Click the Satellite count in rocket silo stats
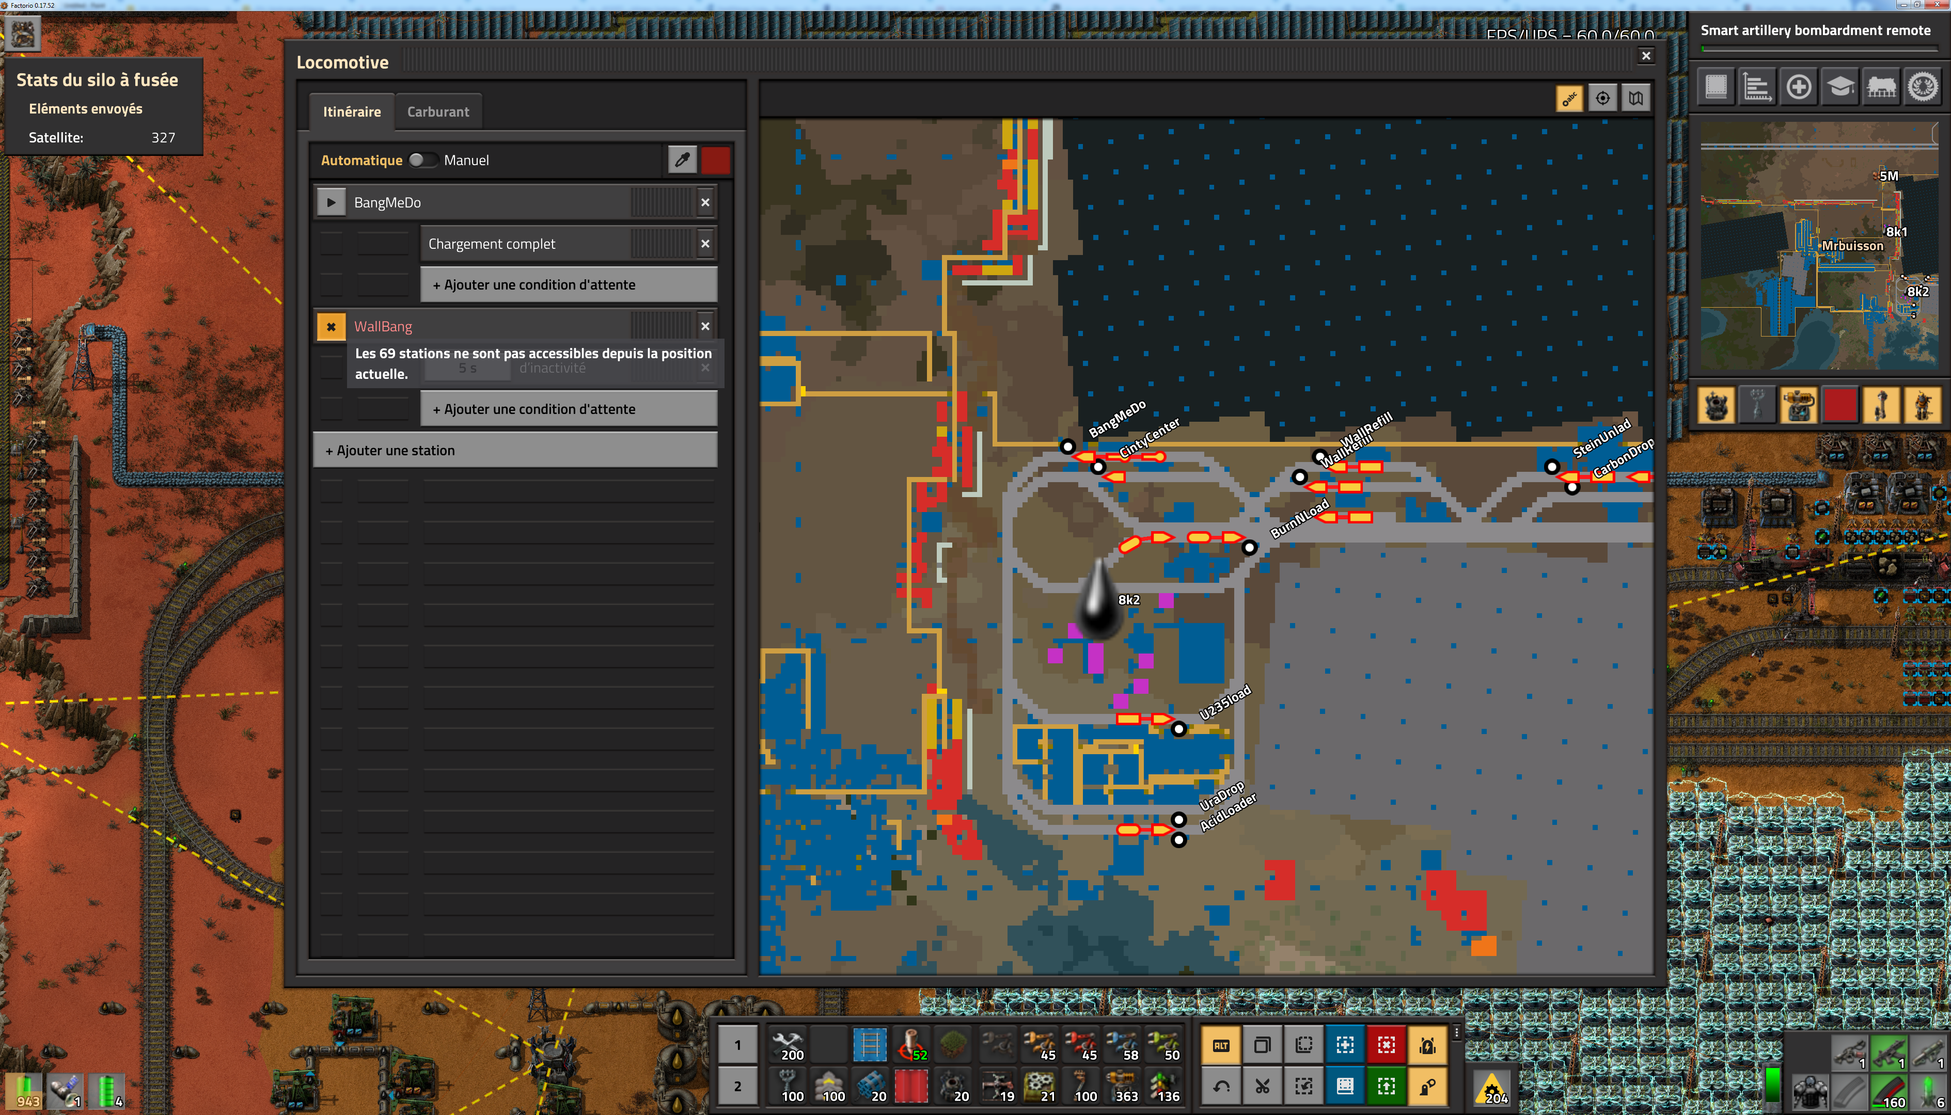 click(x=163, y=138)
